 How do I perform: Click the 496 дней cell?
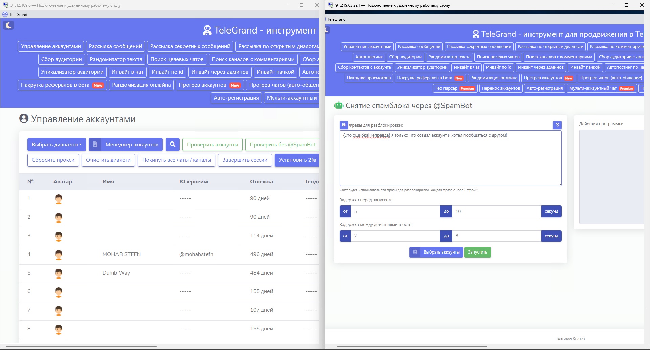(x=261, y=254)
